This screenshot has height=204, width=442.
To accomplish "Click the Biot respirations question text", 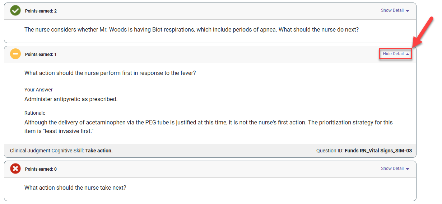I will pyautogui.click(x=191, y=30).
